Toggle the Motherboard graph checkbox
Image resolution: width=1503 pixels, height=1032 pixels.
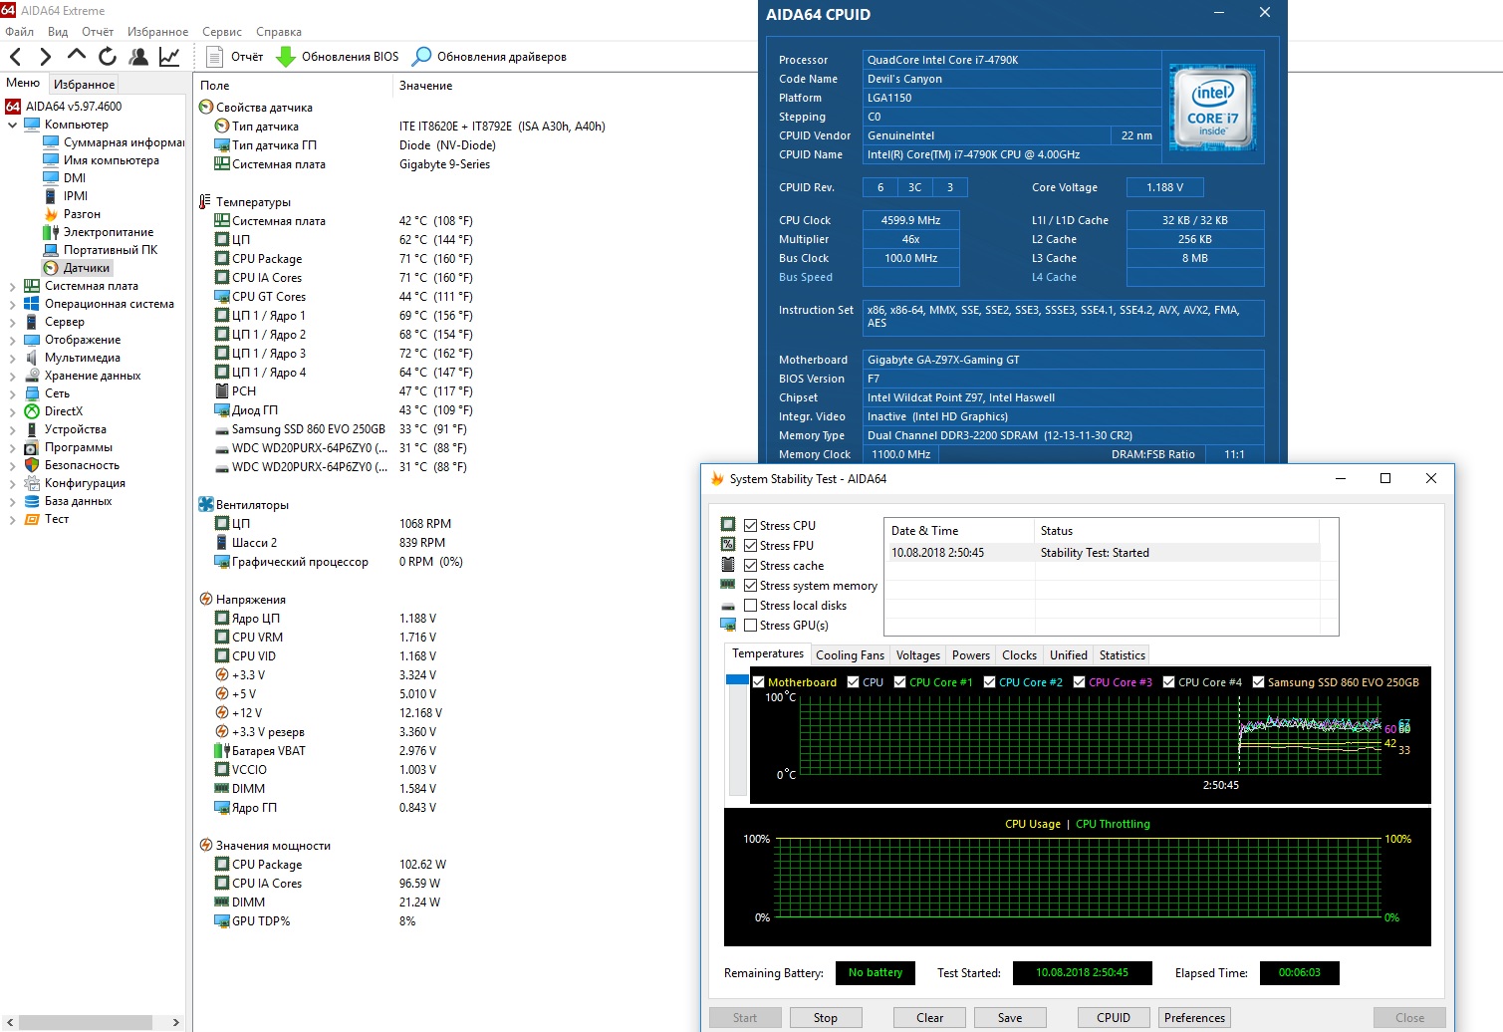click(759, 682)
